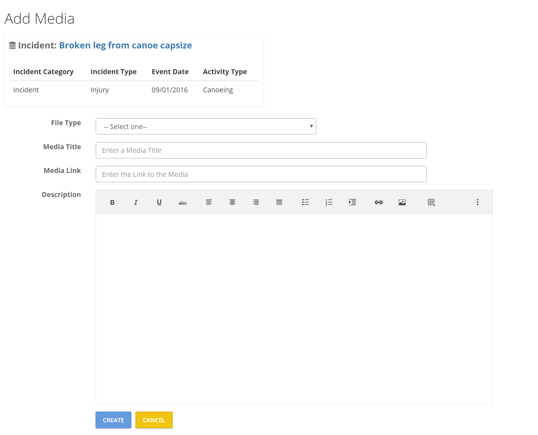Click the Description field label

coord(61,195)
